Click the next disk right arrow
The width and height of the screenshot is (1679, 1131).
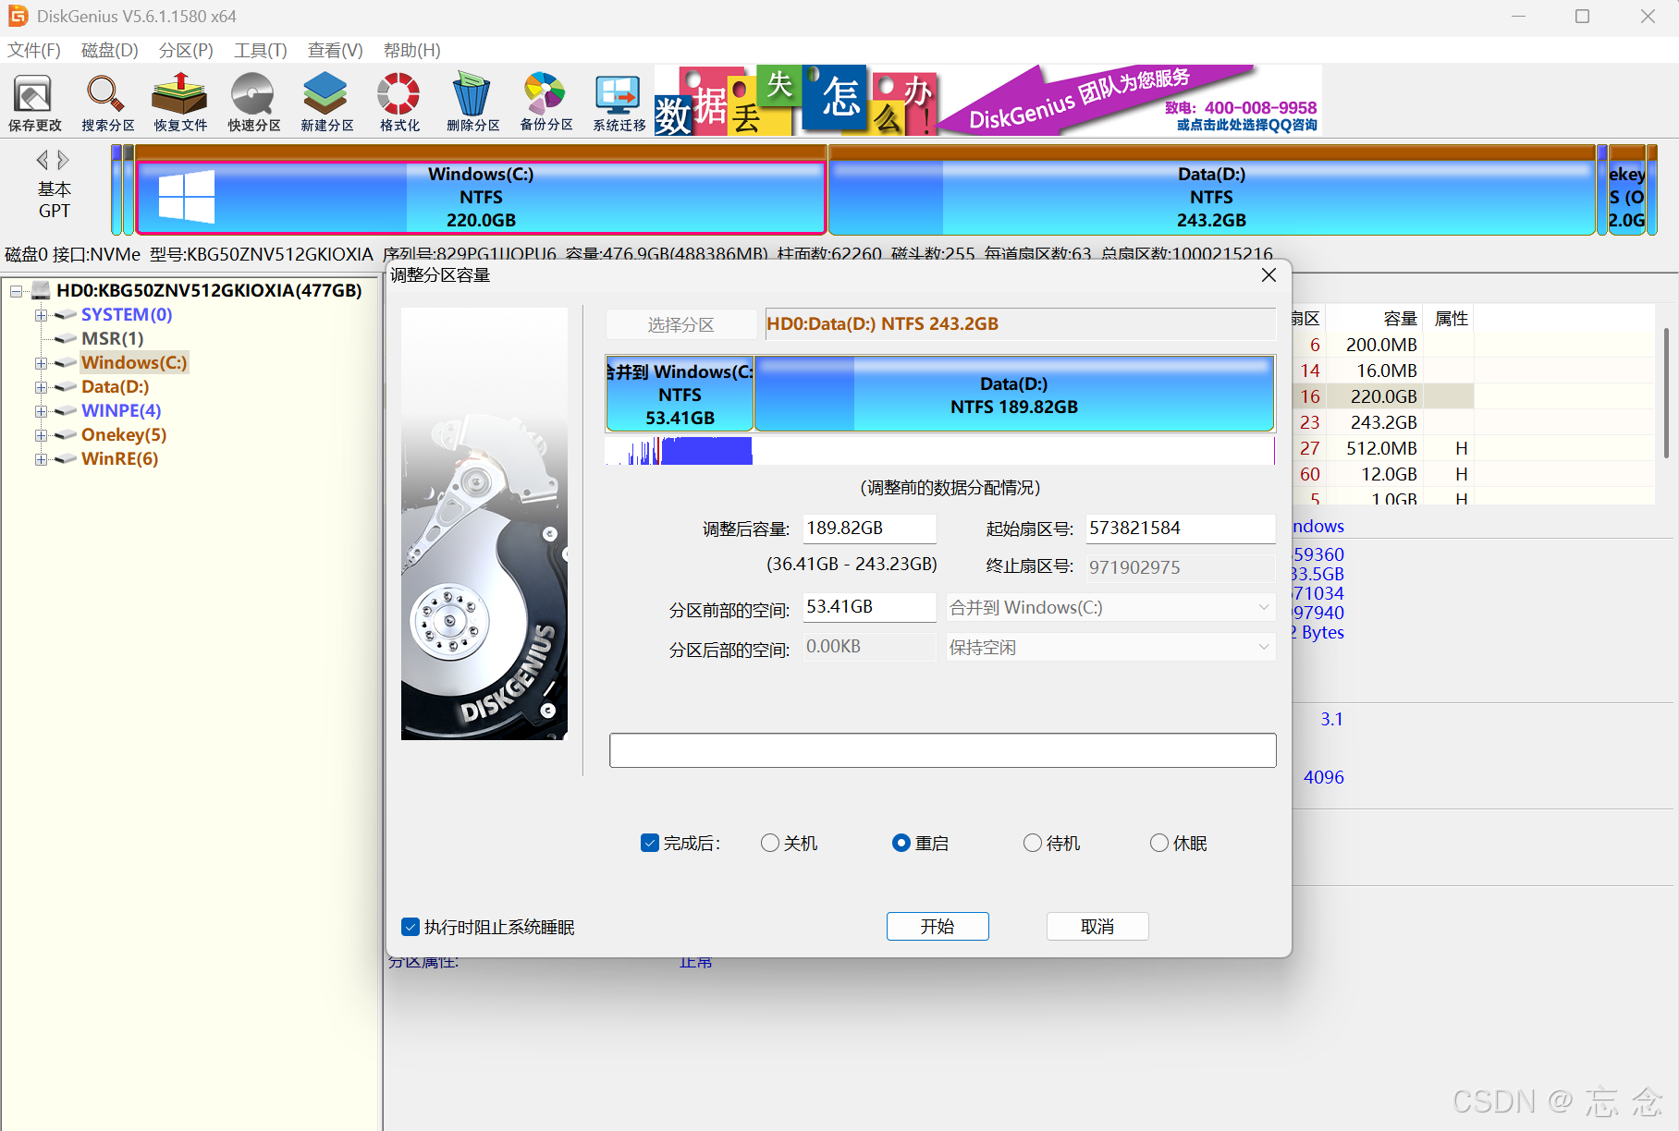point(63,160)
